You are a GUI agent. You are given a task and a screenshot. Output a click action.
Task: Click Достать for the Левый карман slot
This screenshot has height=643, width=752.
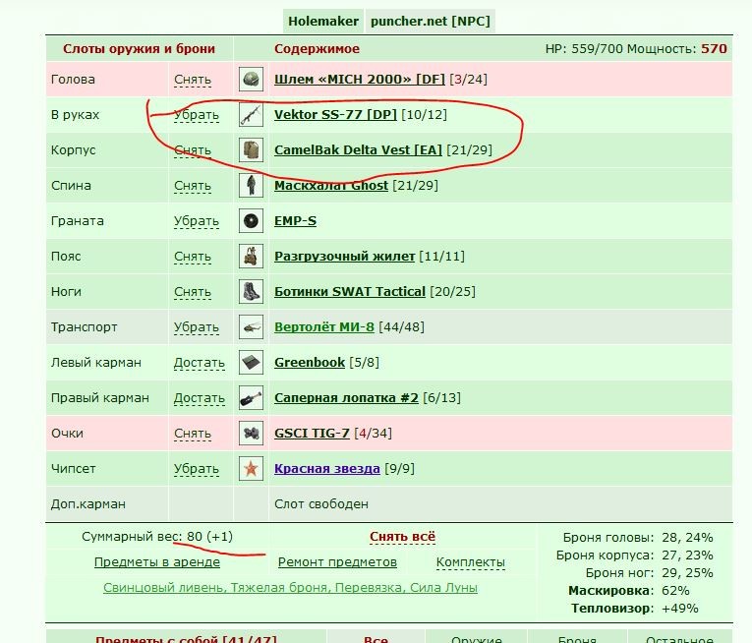click(x=199, y=363)
